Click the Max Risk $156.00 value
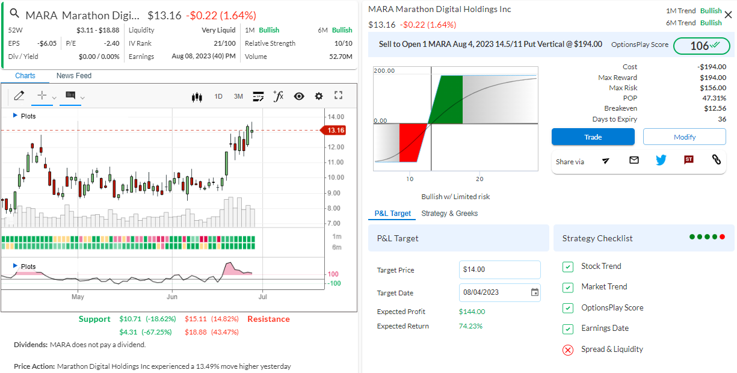 coord(713,88)
